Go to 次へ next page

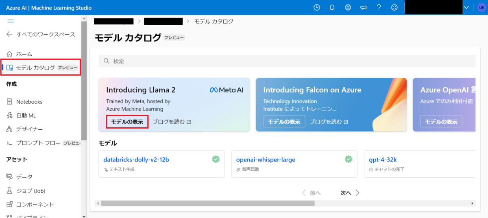(350, 193)
